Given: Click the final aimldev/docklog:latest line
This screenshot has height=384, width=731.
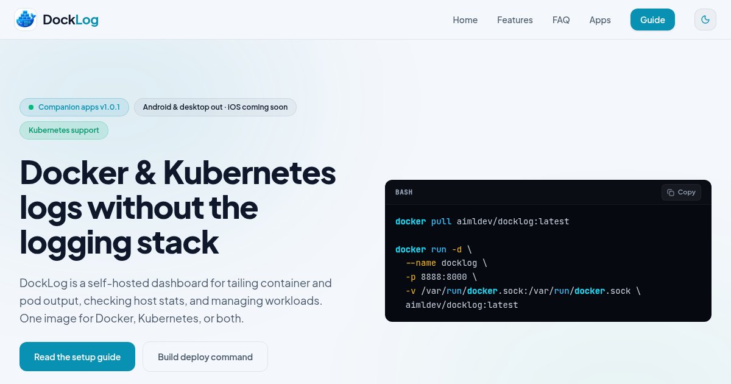Looking at the screenshot, I should point(462,305).
